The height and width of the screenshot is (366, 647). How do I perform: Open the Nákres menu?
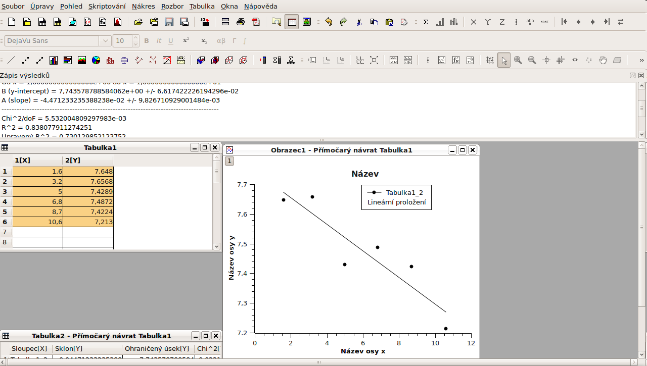(x=144, y=7)
